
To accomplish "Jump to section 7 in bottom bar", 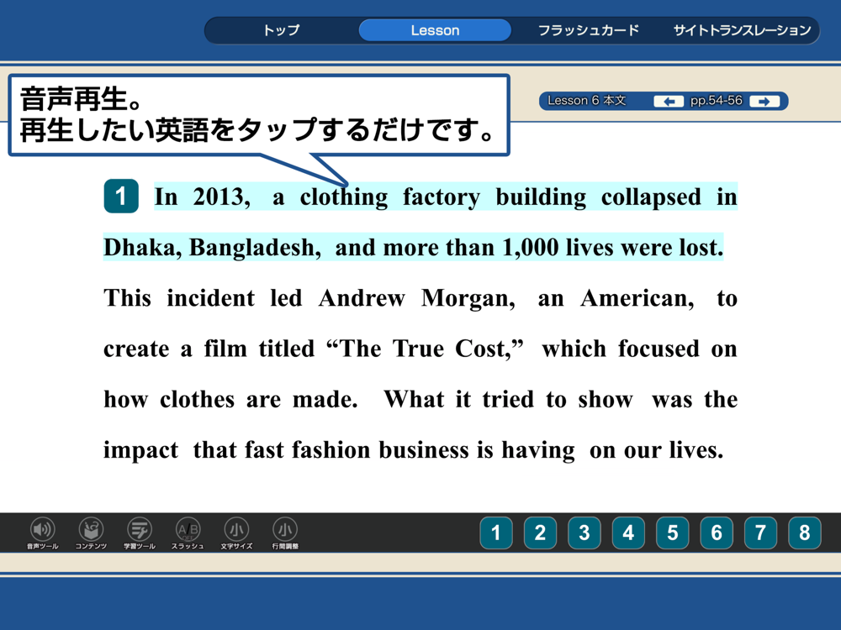I will pos(760,533).
